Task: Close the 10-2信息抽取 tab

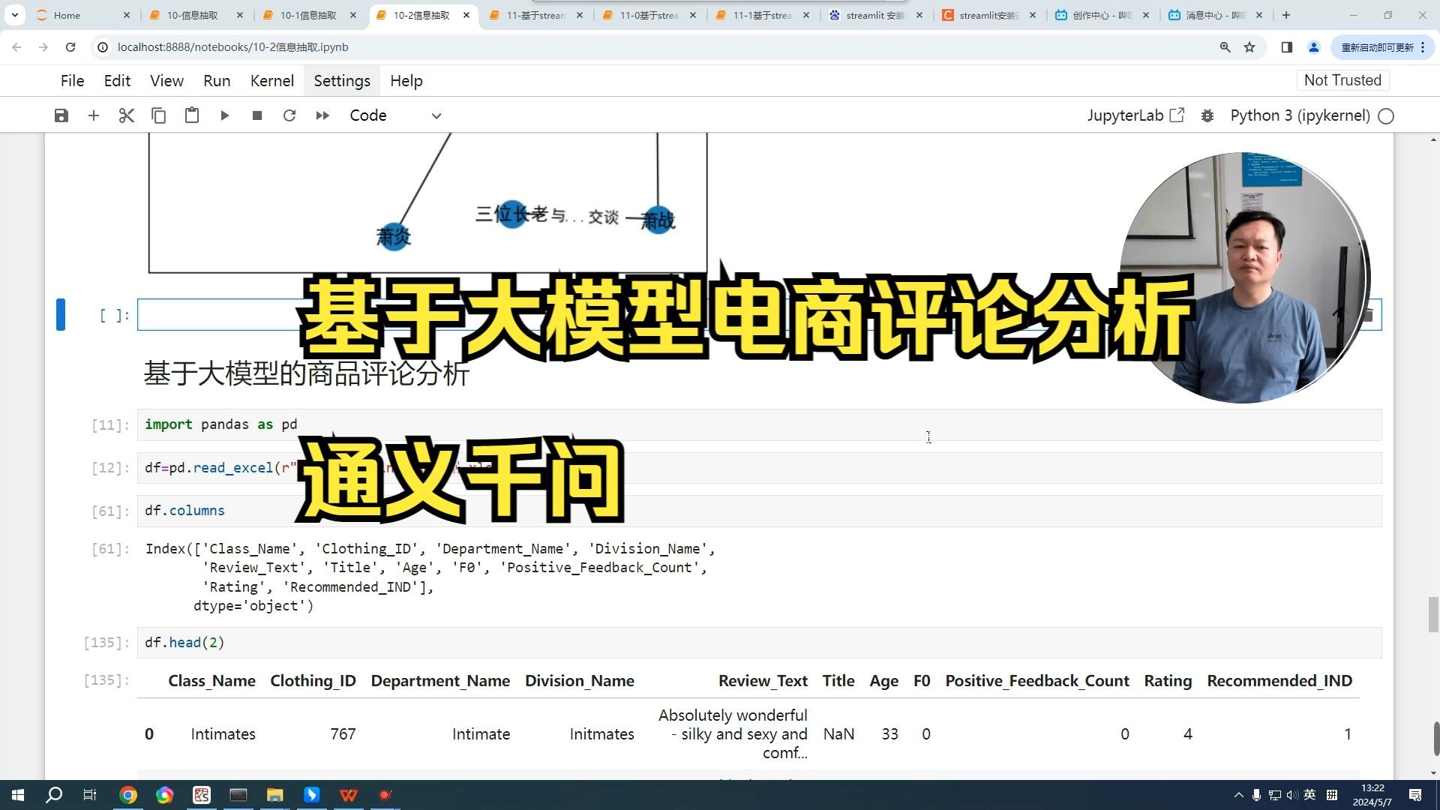Action: 466,15
